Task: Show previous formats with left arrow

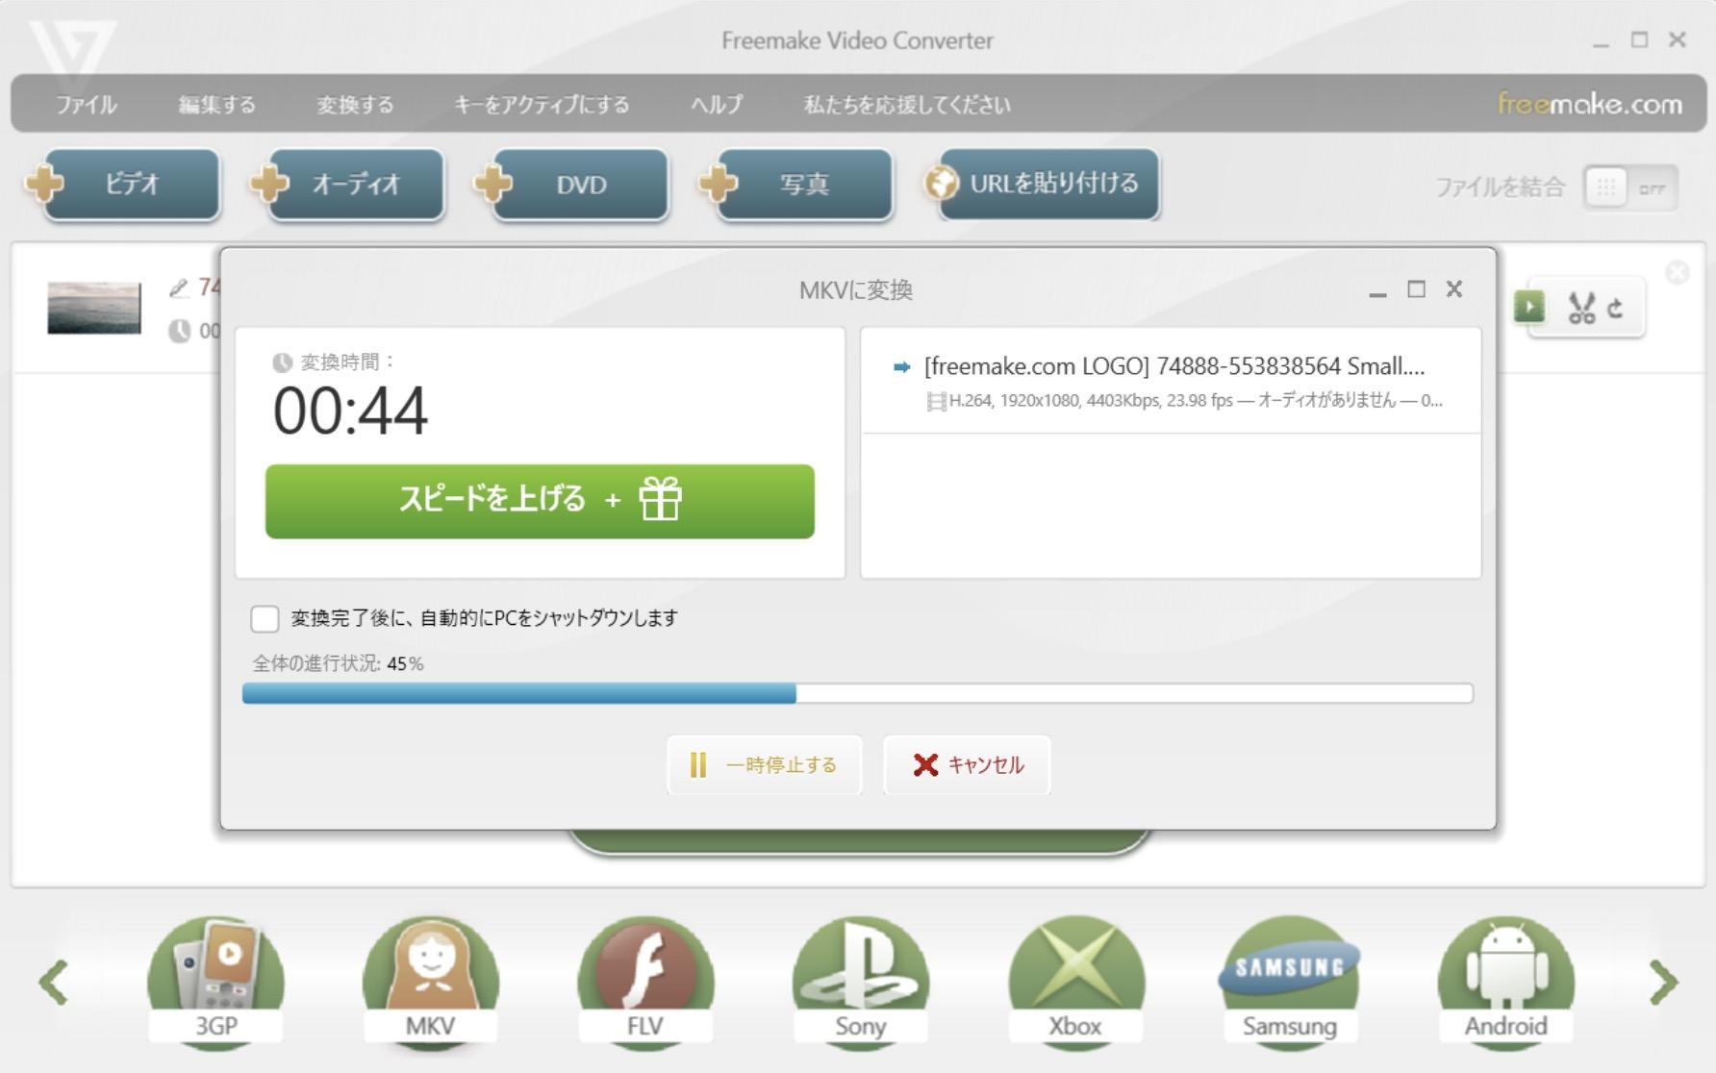Action: tap(54, 982)
